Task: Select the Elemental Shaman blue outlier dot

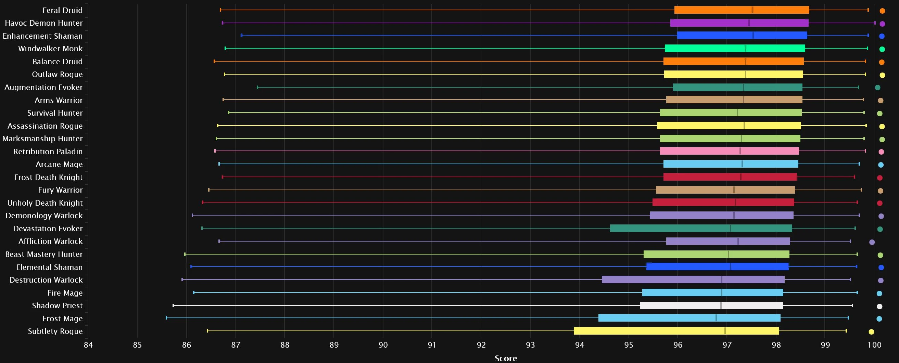Action: coord(881,268)
